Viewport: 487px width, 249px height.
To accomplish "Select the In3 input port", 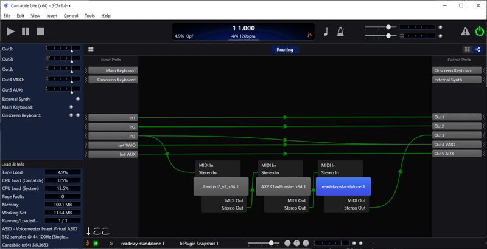I will (x=113, y=136).
